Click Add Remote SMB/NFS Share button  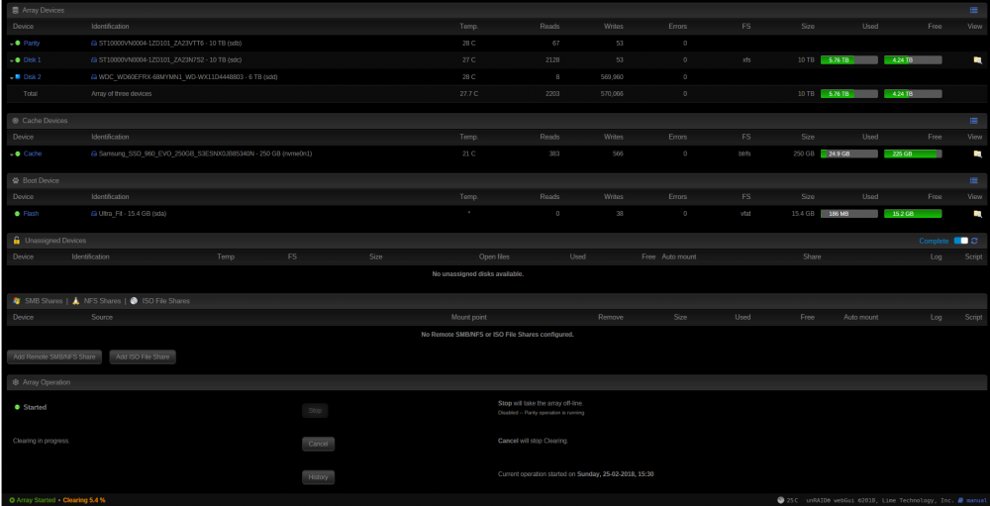tap(54, 356)
